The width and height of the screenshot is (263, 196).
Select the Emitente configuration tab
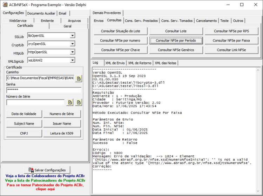coord(47,21)
